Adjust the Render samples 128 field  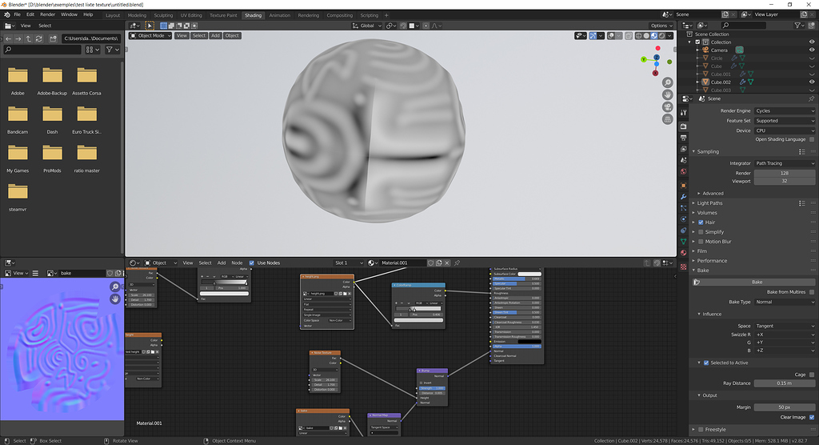pyautogui.click(x=785, y=173)
